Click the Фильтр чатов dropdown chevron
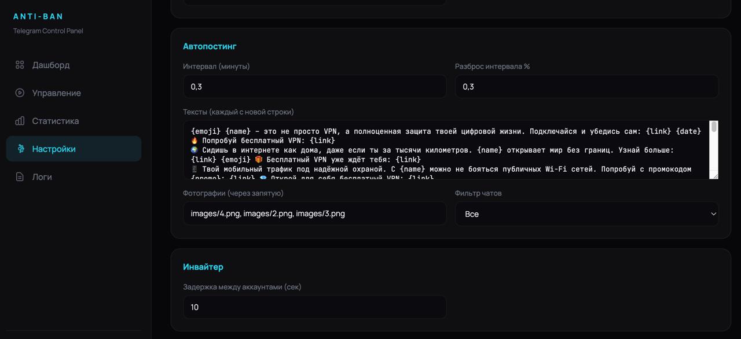 [713, 213]
